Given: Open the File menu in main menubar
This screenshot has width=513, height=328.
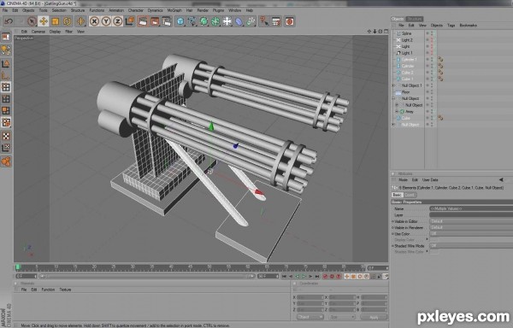Looking at the screenshot, I should [5, 10].
